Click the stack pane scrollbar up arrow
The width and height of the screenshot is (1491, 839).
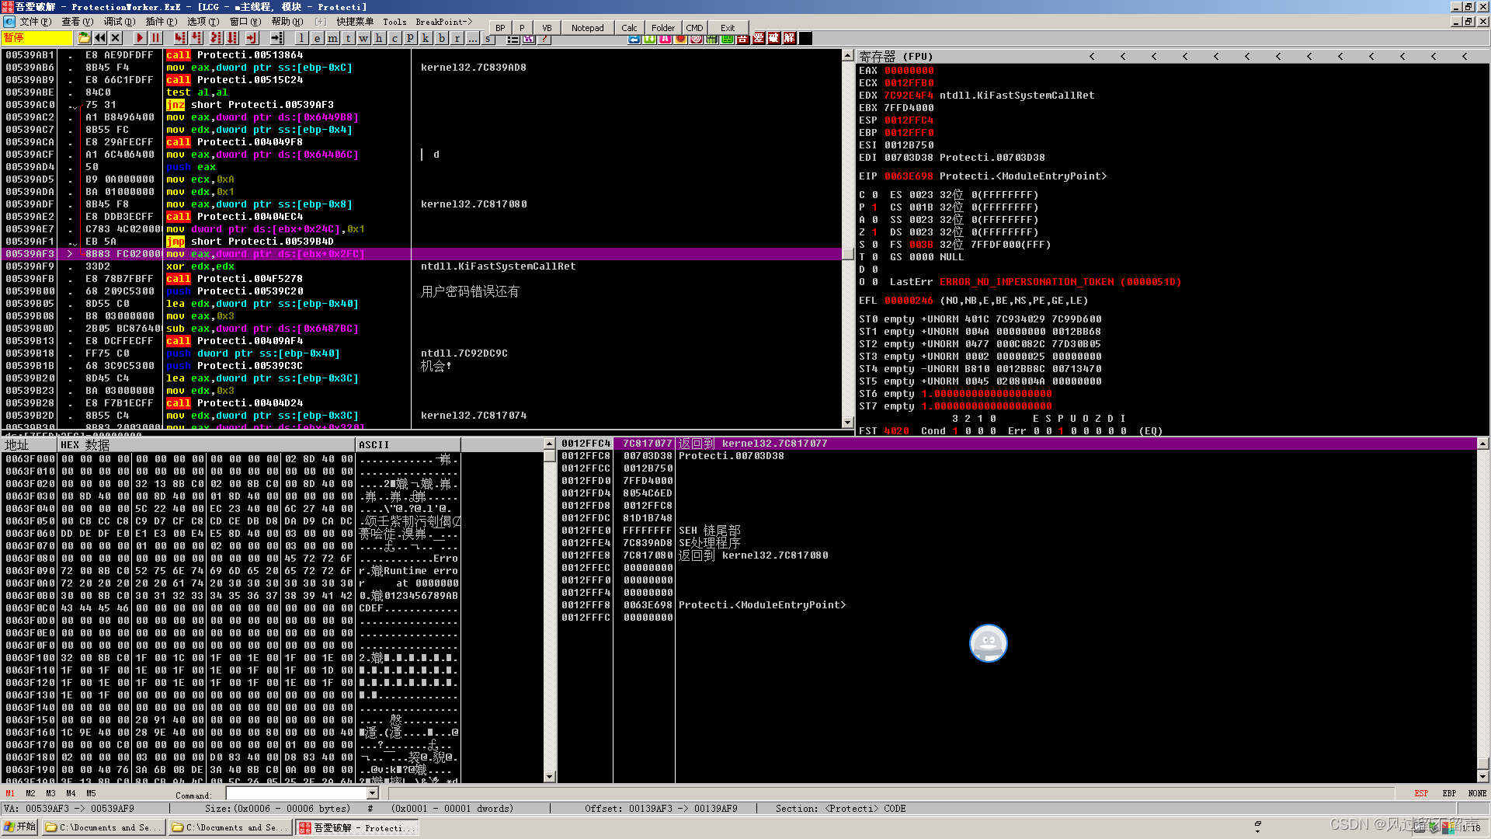1483,444
